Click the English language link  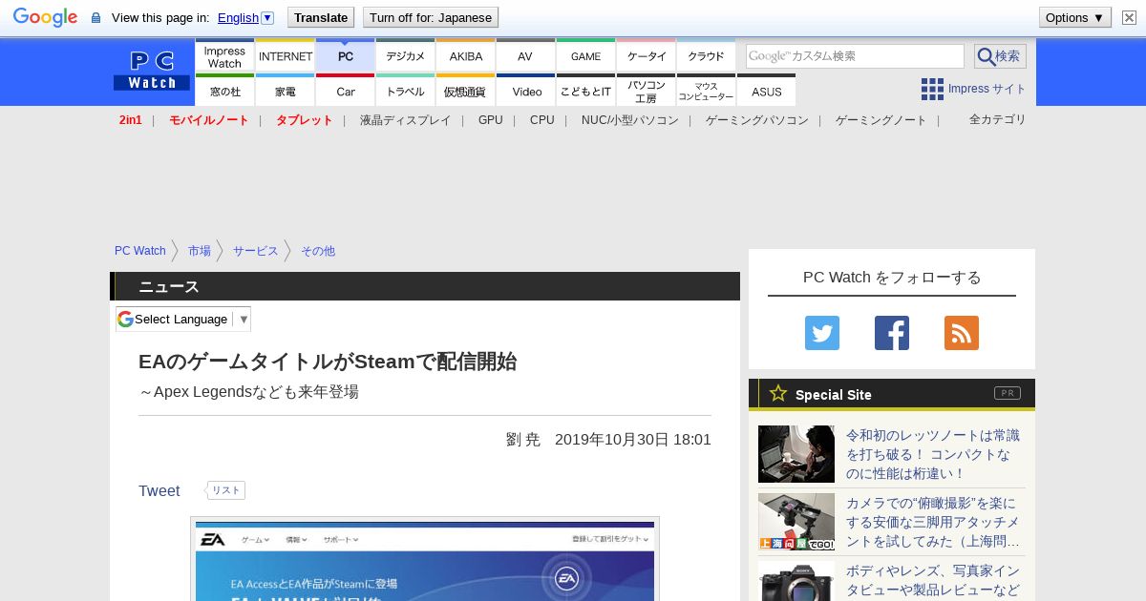[x=238, y=17]
